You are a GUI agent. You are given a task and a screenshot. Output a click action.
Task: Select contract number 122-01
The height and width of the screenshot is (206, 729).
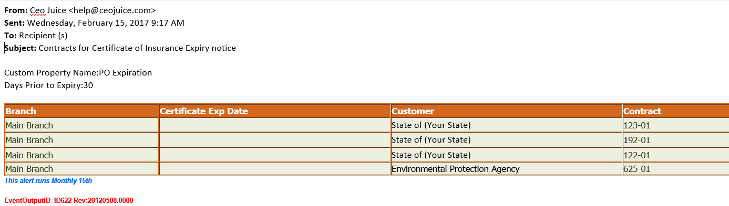637,155
